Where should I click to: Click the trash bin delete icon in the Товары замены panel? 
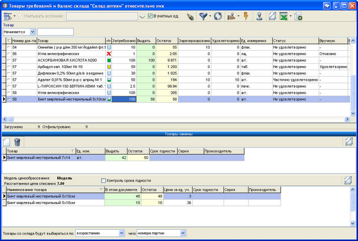tap(17, 142)
